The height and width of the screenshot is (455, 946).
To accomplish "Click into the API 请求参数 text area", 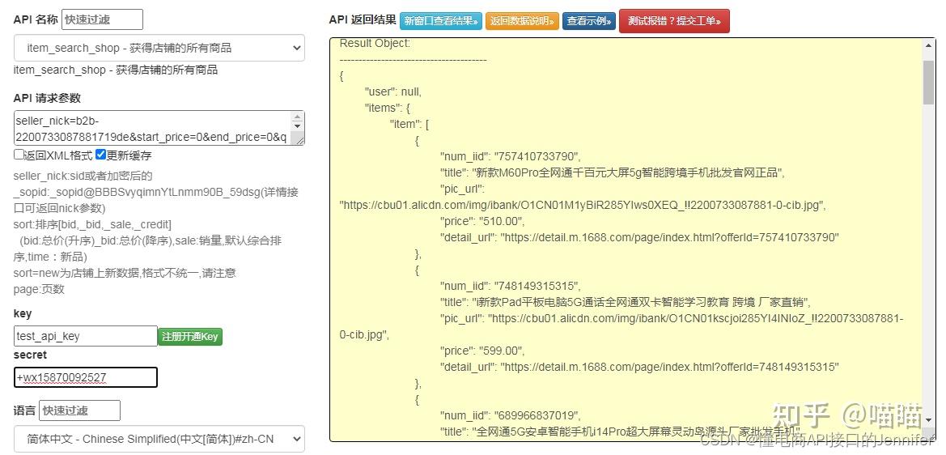I will coord(152,128).
